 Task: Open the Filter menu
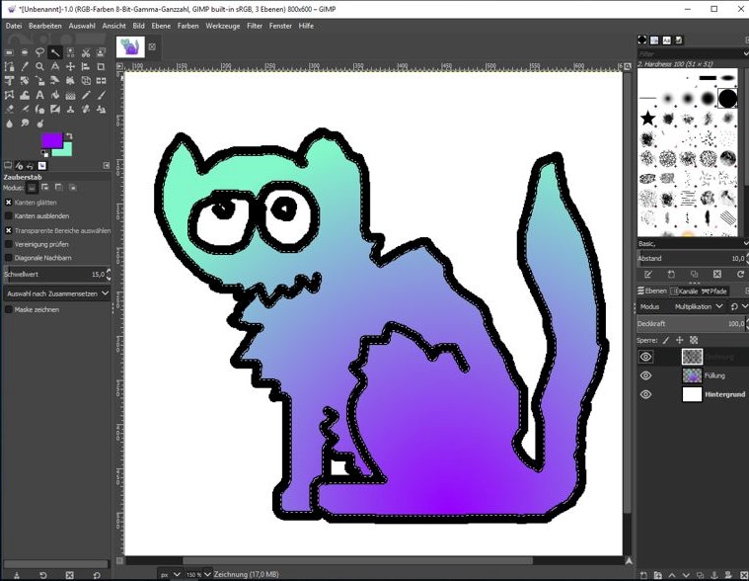(x=255, y=26)
